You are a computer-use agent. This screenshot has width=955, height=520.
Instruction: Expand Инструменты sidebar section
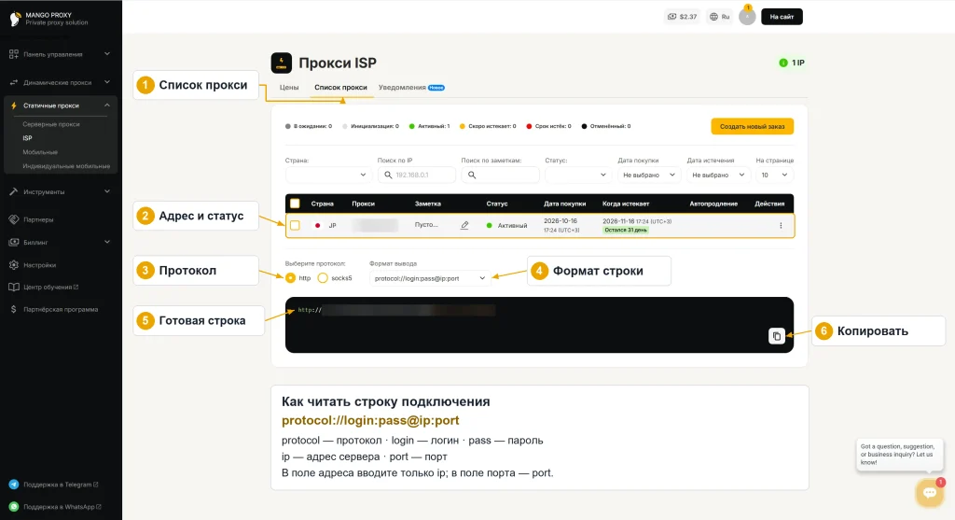107,190
